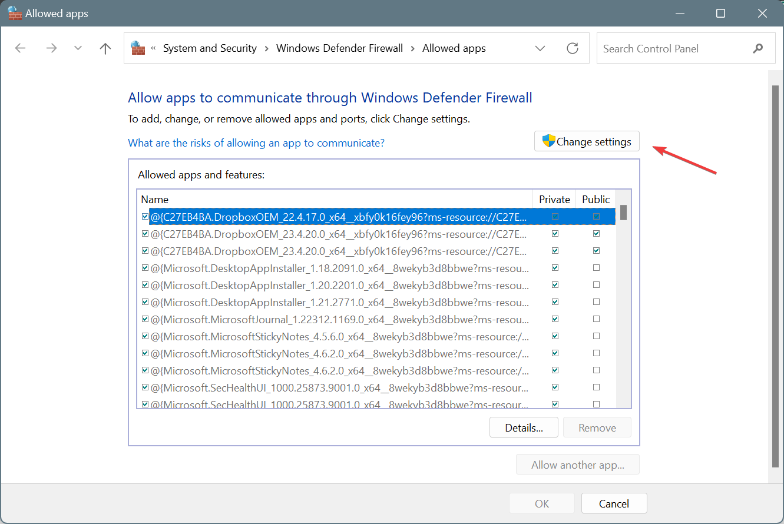Uncheck Private for DesktopAppInstaller 1.18.2091.0
The image size is (784, 524).
pos(555,268)
